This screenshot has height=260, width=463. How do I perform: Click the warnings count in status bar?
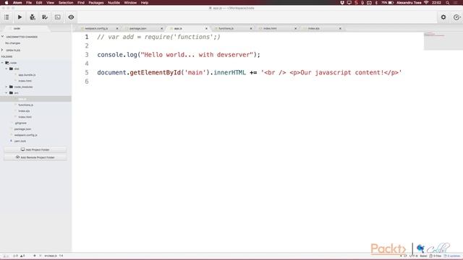pos(22,256)
